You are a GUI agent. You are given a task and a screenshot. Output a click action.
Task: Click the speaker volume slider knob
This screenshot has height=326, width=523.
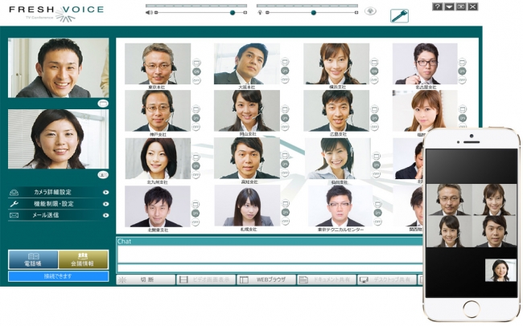[233, 13]
